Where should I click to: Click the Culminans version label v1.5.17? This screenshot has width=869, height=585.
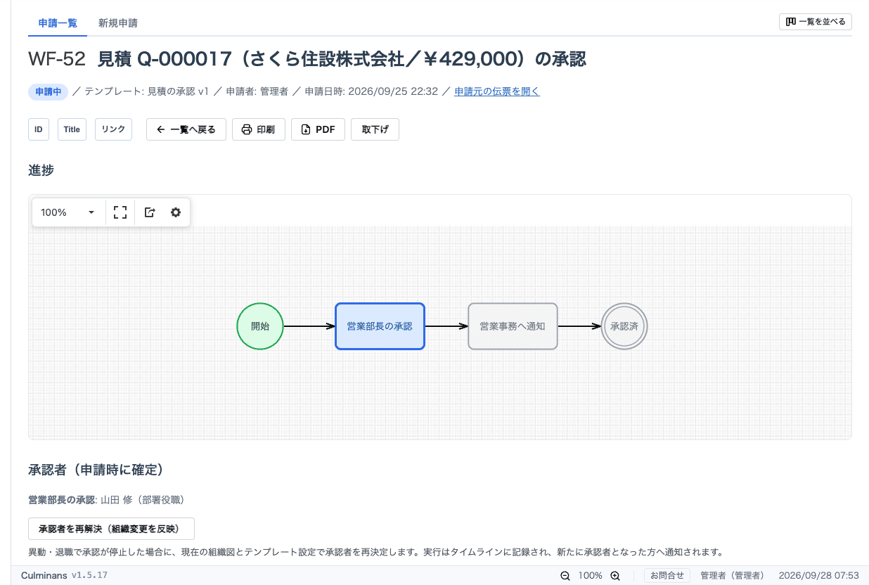tap(89, 575)
